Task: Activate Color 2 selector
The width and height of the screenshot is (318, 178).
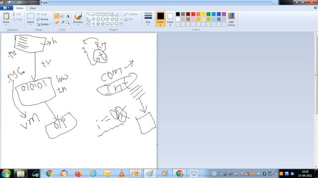Action: pos(170,19)
